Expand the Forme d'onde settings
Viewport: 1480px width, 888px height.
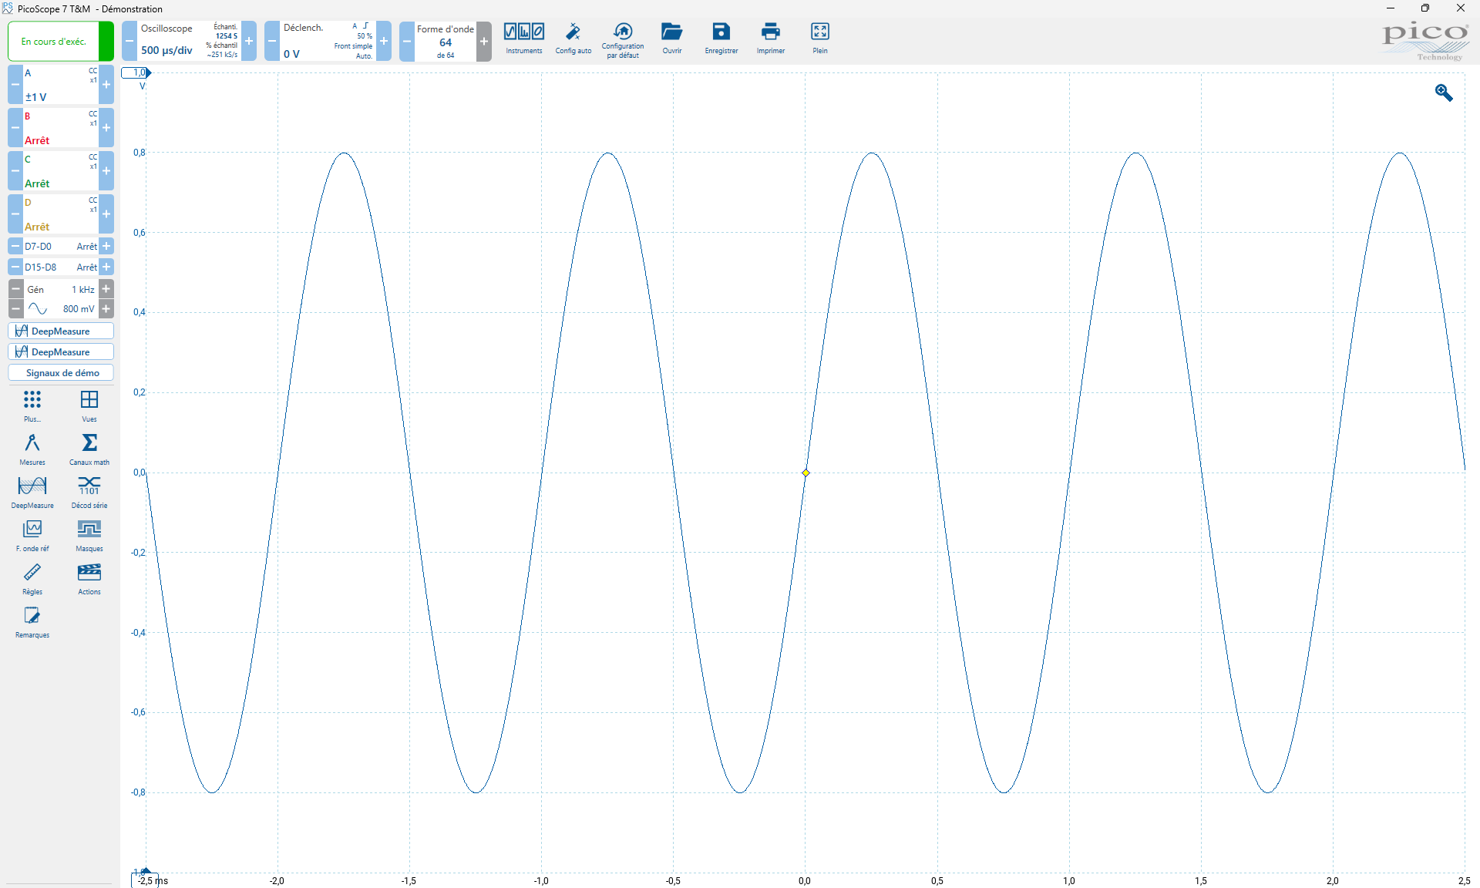445,42
